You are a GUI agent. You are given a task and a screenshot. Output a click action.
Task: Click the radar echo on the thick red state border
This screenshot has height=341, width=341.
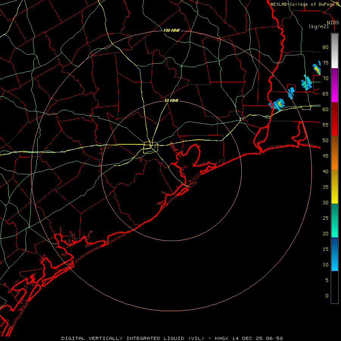click(x=277, y=104)
